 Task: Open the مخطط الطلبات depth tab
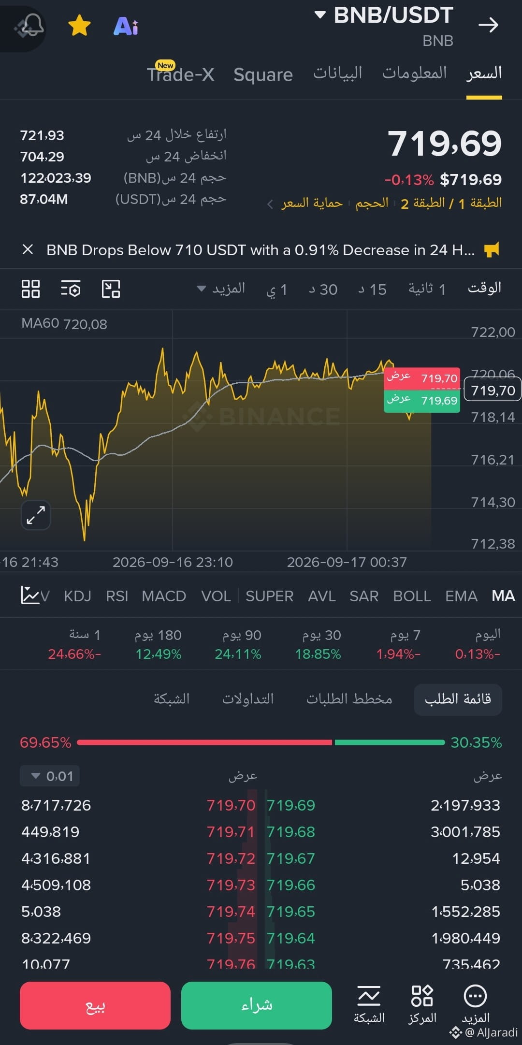[x=349, y=699]
